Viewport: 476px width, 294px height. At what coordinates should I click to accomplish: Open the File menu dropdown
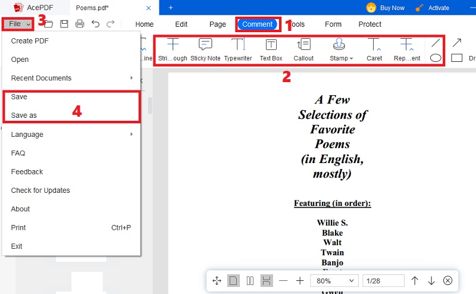(x=18, y=24)
